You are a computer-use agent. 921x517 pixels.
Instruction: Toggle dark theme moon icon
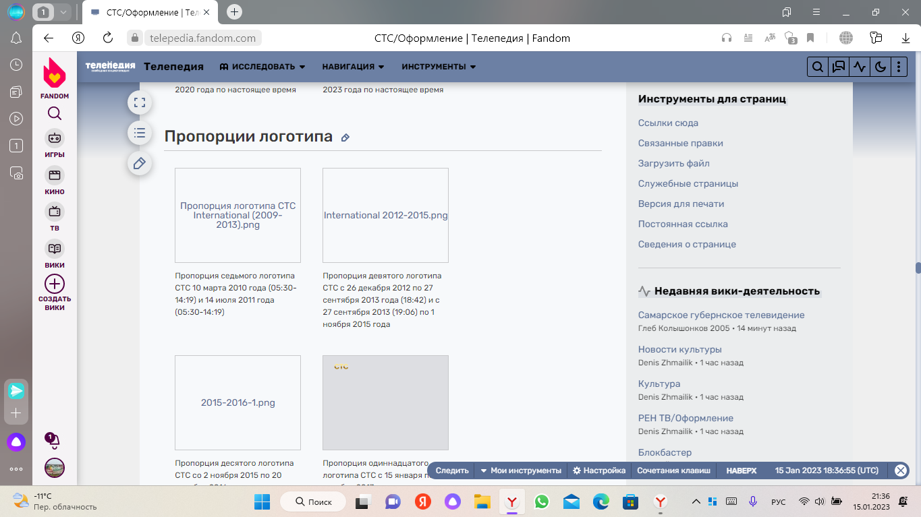(x=880, y=67)
